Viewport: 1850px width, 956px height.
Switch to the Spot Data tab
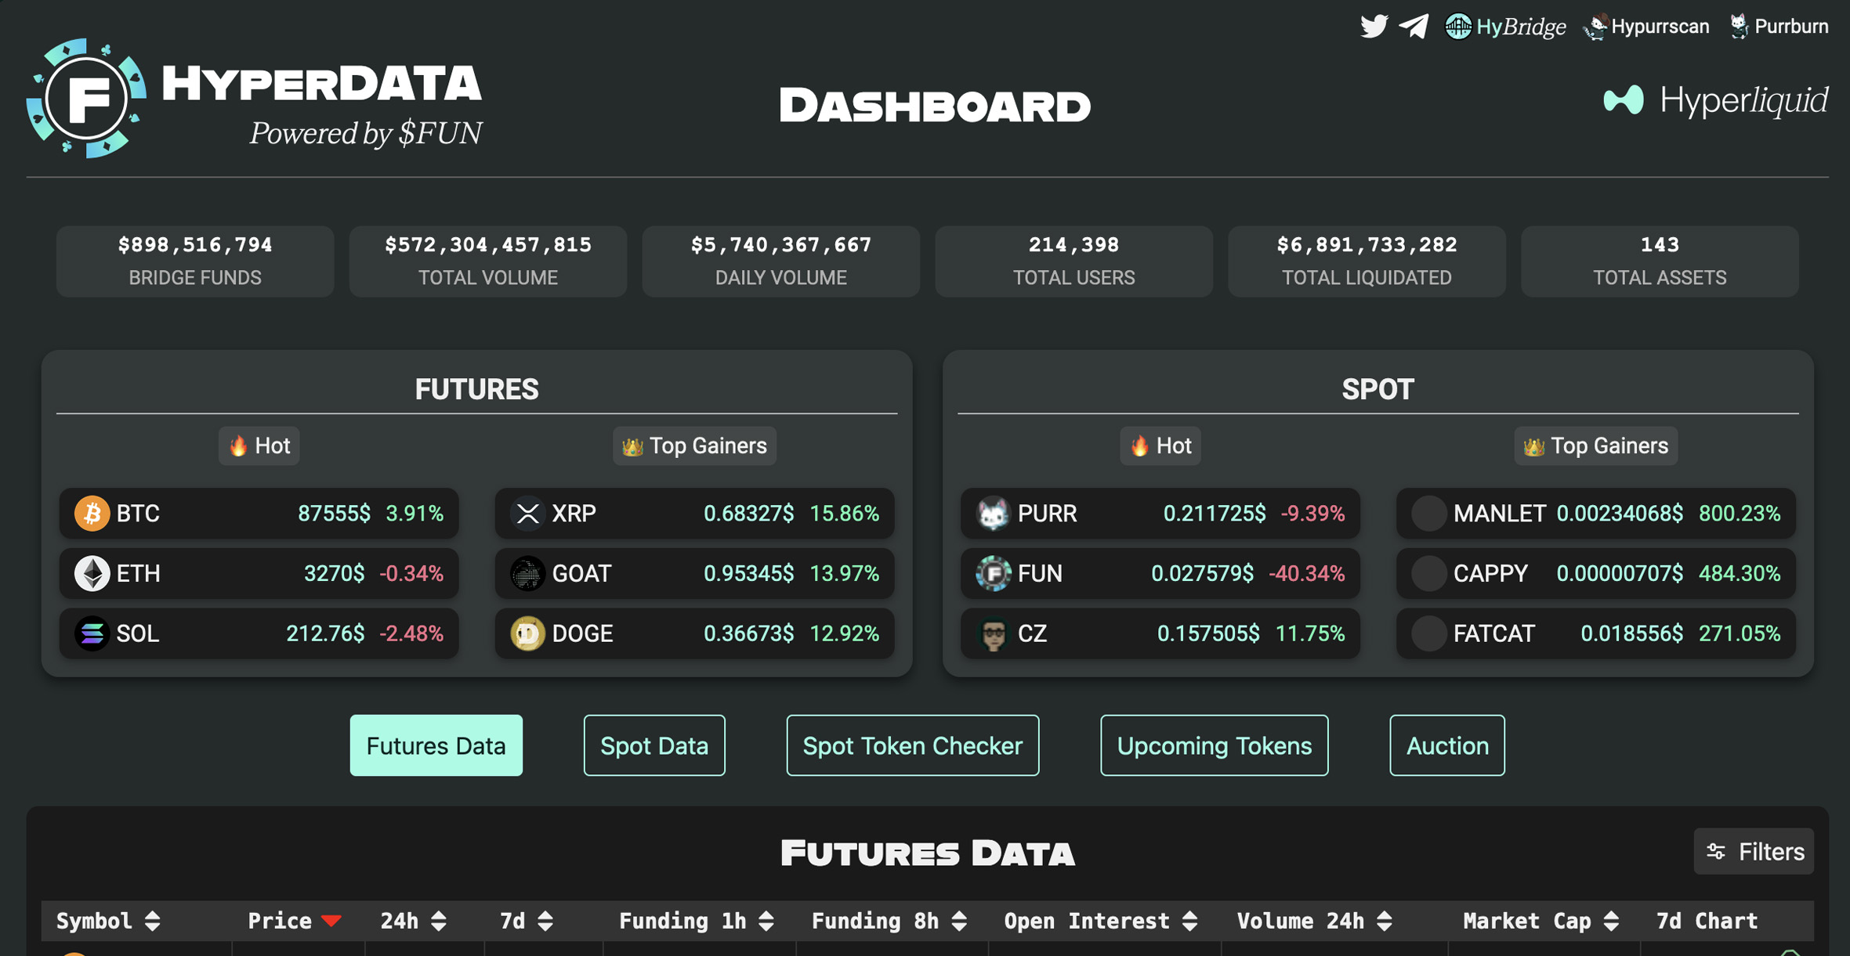pos(654,745)
